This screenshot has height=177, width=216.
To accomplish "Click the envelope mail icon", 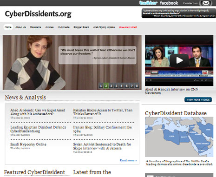I will (x=206, y=3).
